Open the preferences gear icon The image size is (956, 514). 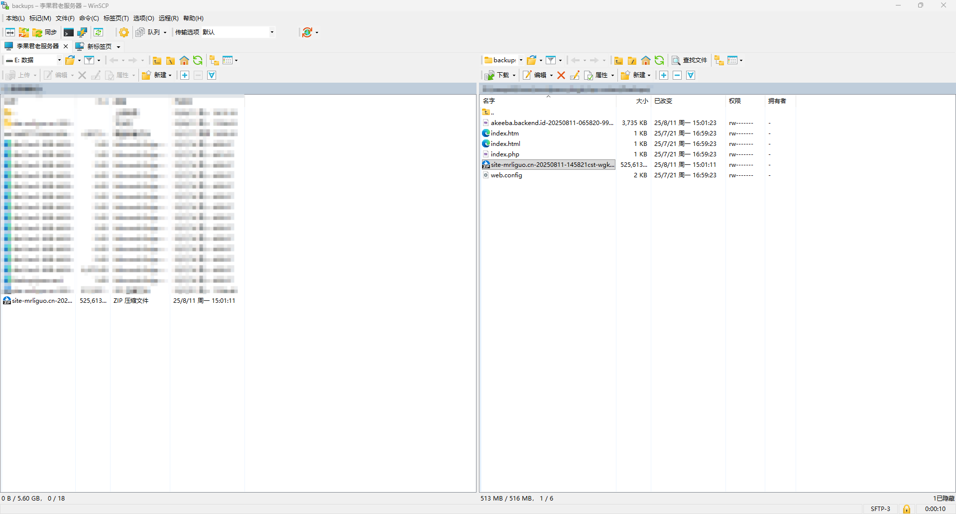pos(123,32)
